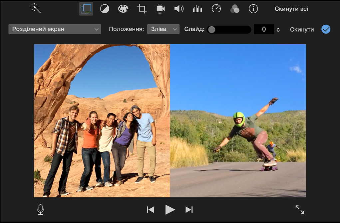Show the clip information panel
Screen dimensions: 340x223
tap(253, 9)
